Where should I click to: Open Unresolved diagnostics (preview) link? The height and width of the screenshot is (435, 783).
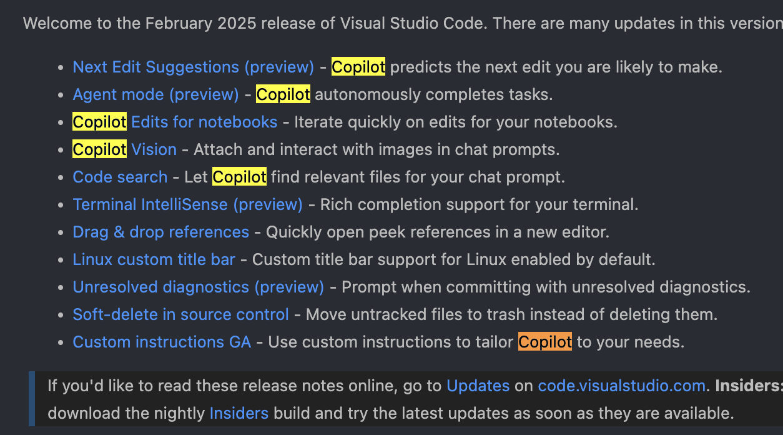(x=199, y=287)
